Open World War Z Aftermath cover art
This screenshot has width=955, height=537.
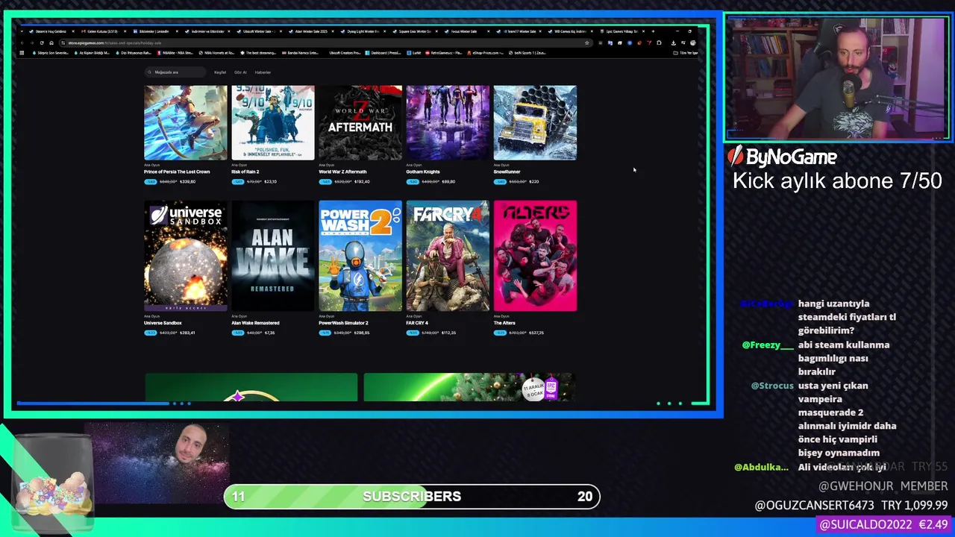click(x=360, y=122)
